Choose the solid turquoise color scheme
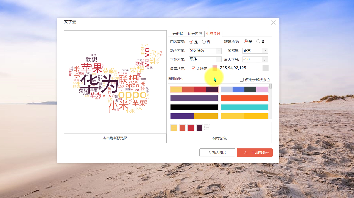 point(244,107)
